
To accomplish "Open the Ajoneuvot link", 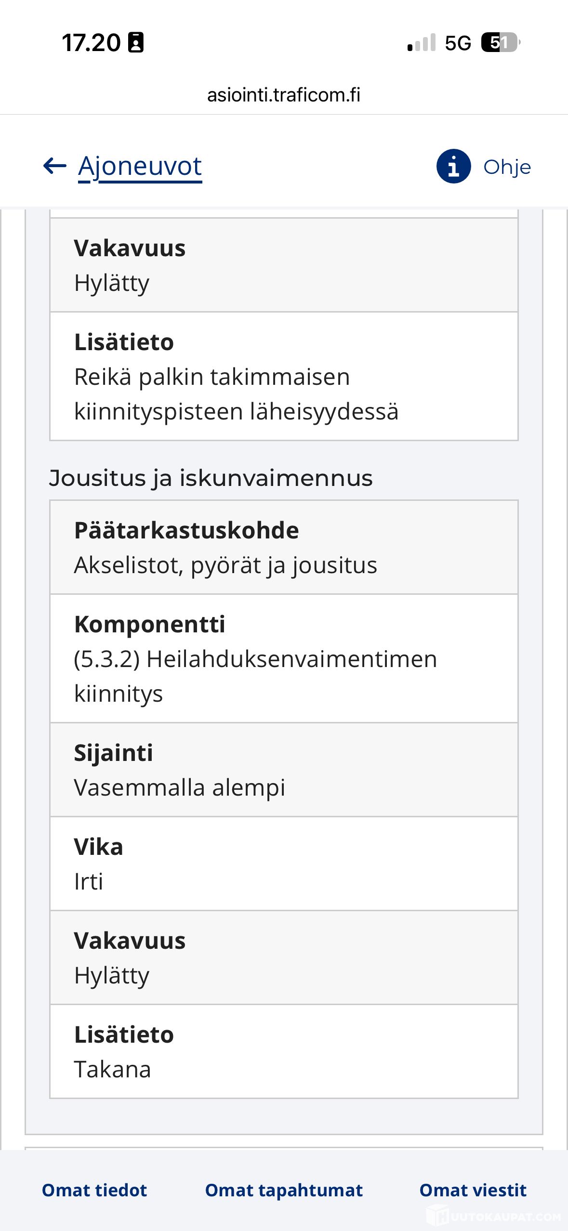I will click(140, 167).
